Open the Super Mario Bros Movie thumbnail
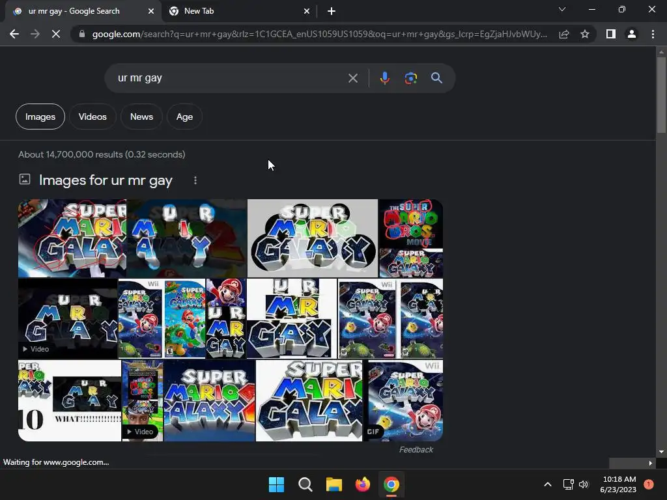This screenshot has width=667, height=500. click(x=411, y=224)
